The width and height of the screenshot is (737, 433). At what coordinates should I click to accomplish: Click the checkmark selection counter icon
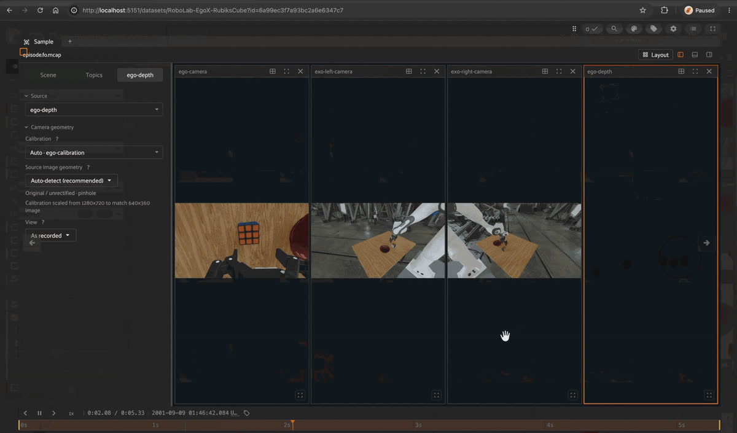591,29
